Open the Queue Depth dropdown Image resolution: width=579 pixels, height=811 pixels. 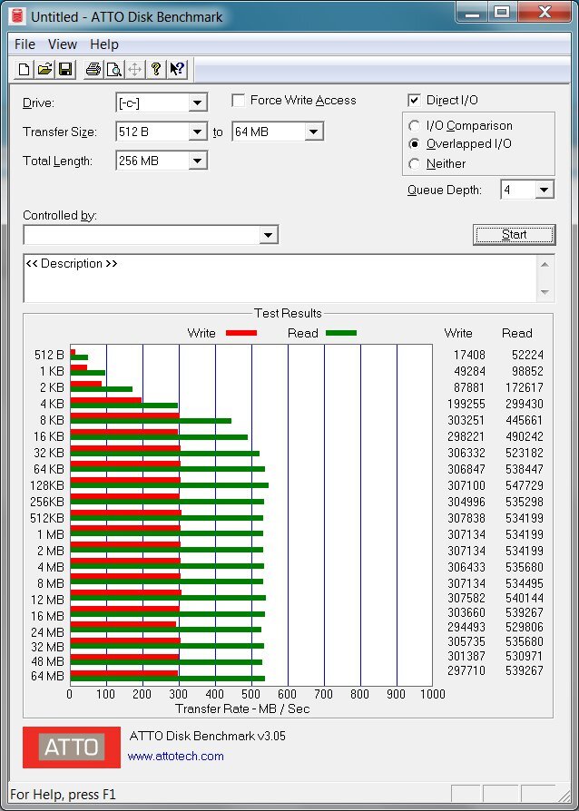coord(544,190)
